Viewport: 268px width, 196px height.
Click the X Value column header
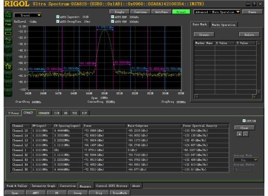point(225,43)
